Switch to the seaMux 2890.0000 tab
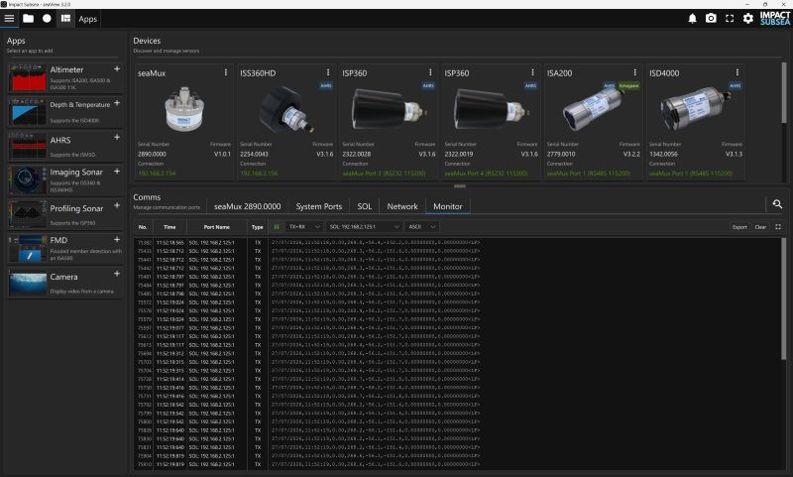This screenshot has width=793, height=477. point(247,206)
